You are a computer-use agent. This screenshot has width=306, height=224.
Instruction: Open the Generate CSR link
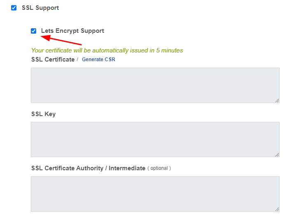tap(98, 59)
